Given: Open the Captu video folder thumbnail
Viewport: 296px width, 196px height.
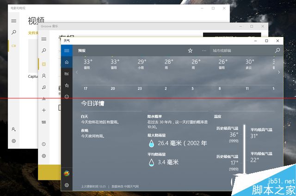Looking at the screenshot, I should [33, 56].
